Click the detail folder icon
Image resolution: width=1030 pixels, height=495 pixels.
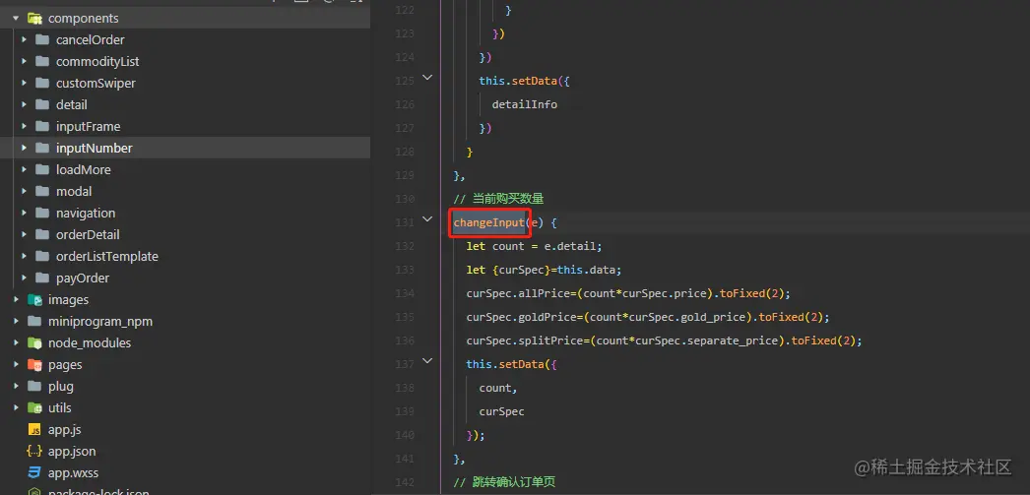(42, 105)
